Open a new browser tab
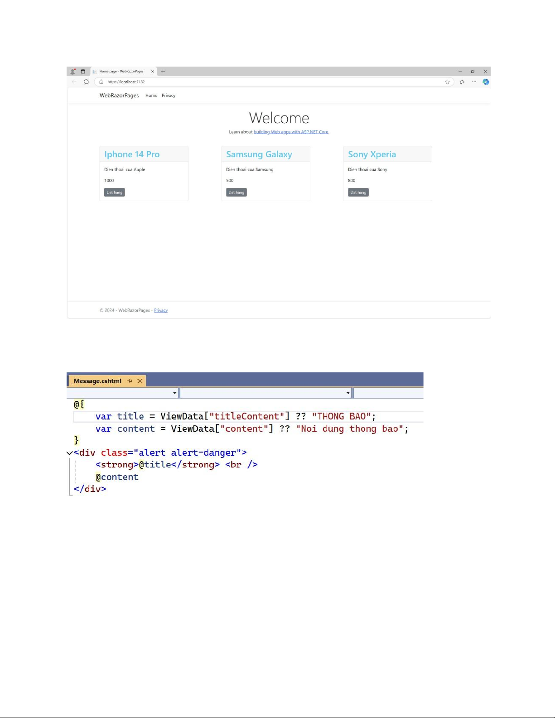Viewport: 555px width, 718px height. pos(163,72)
